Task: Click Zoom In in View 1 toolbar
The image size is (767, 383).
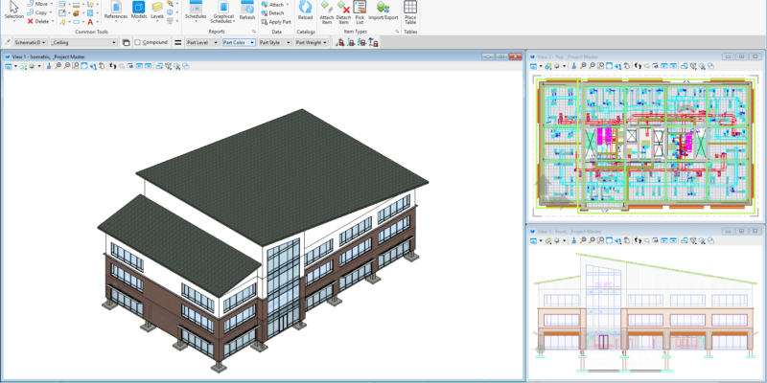Action: point(58,66)
